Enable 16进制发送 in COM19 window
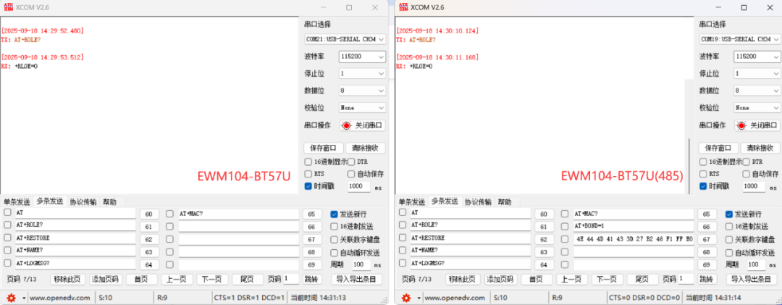This screenshot has width=782, height=305. point(728,226)
